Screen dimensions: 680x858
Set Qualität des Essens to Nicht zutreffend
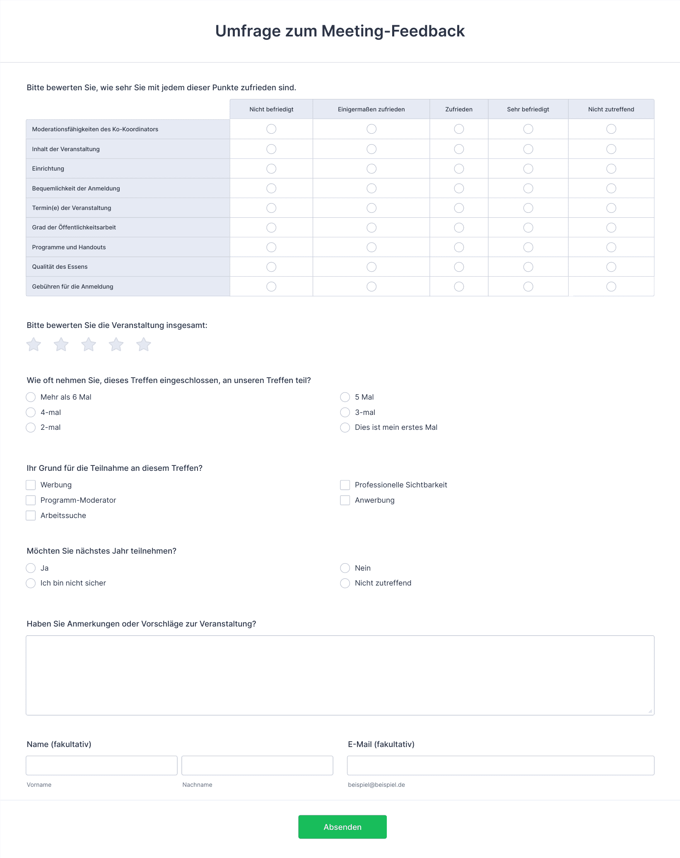(611, 267)
